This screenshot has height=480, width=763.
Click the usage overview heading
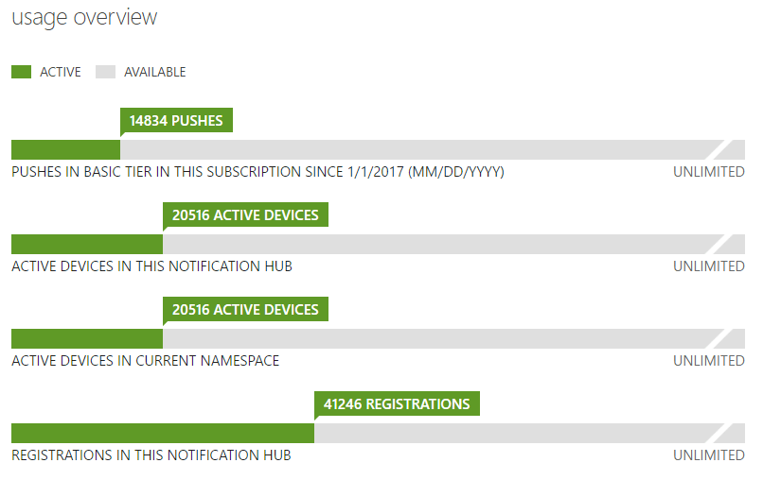pyautogui.click(x=84, y=18)
